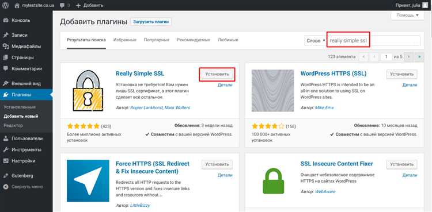Click author link LittleBizzy
Screen dimensions: 432x212
click(x=140, y=206)
